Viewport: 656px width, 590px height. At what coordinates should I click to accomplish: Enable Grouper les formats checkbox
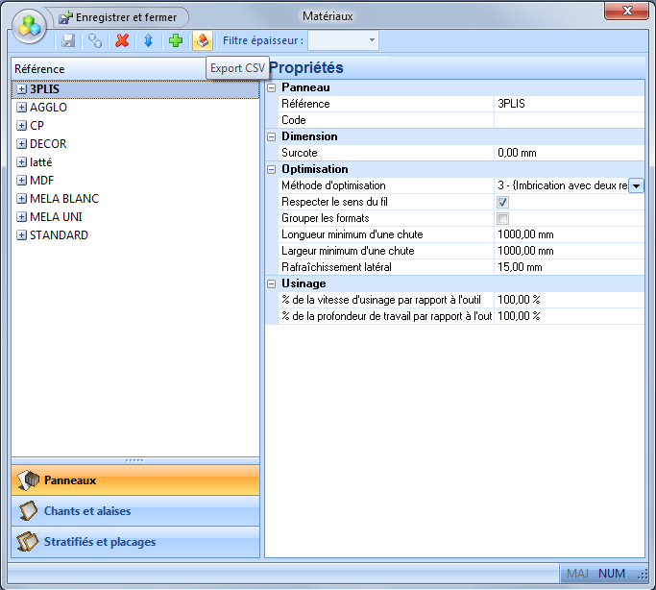coord(502,218)
